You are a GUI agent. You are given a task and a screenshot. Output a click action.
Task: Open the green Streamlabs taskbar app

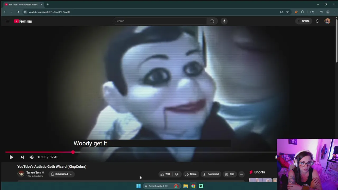tap(201, 186)
